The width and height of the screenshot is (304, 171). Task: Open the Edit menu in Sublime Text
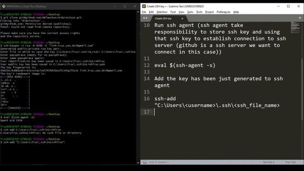pos(151,12)
